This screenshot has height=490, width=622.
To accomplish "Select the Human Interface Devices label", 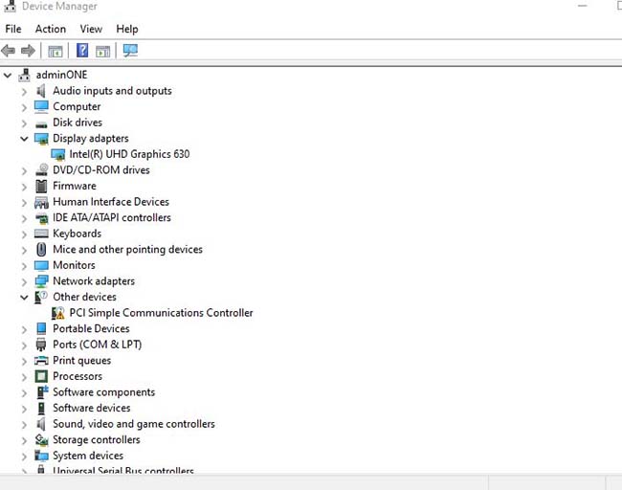I will (111, 202).
